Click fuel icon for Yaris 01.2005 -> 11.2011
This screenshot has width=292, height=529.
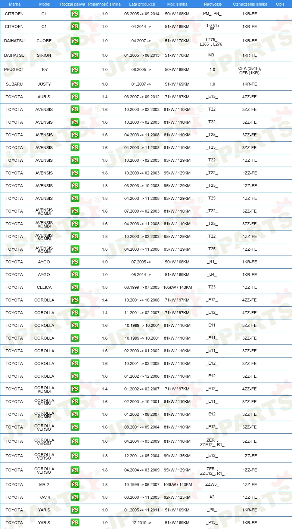(75, 510)
